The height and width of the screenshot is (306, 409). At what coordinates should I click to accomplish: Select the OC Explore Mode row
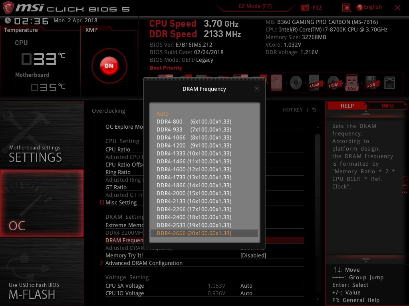[x=124, y=127]
